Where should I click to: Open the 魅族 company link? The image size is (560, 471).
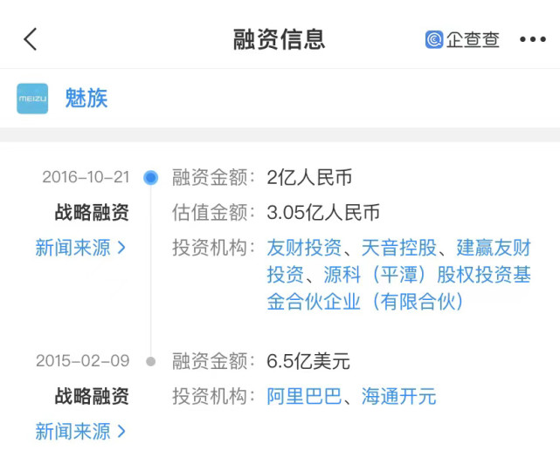(x=86, y=98)
